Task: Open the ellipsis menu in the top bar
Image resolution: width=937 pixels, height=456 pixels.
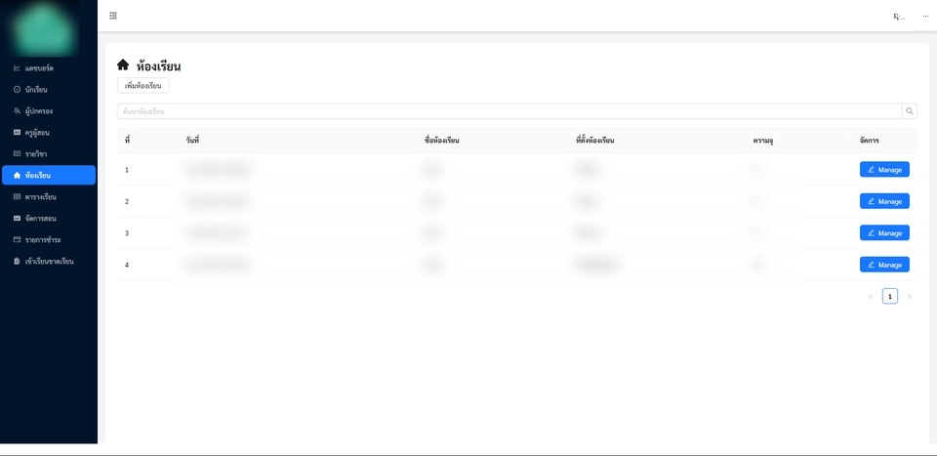Action: point(925,17)
